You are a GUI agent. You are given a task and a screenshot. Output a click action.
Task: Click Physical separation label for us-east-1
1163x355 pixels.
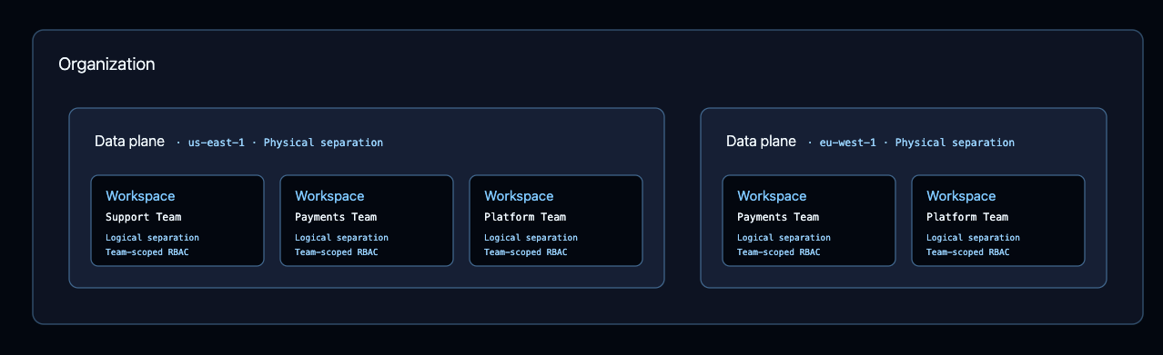(x=323, y=143)
